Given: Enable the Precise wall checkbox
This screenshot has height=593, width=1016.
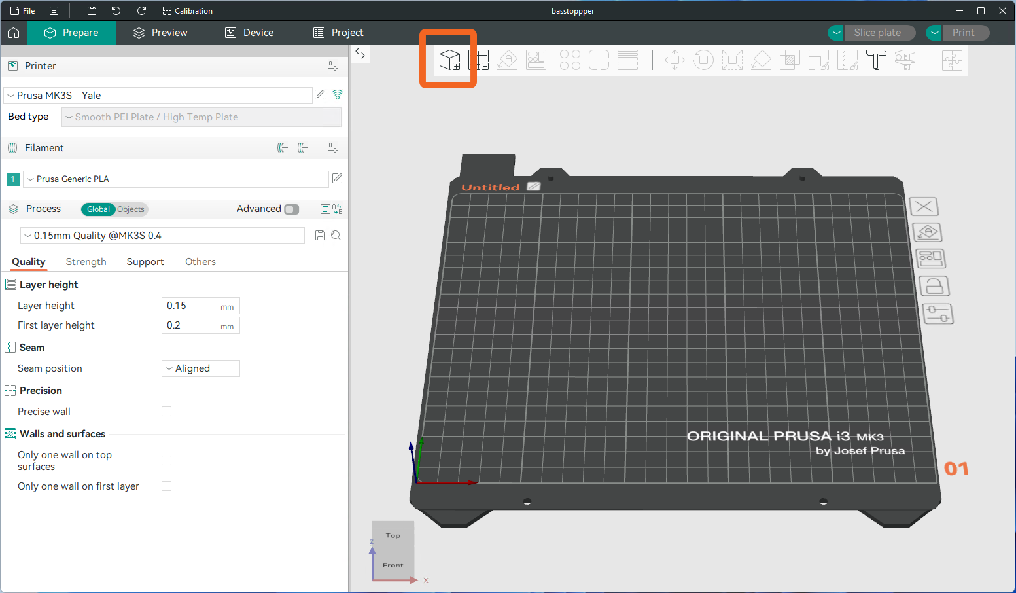Looking at the screenshot, I should click(167, 412).
